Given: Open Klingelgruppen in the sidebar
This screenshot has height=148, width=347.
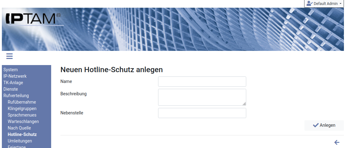Looking at the screenshot, I should (x=22, y=109).
